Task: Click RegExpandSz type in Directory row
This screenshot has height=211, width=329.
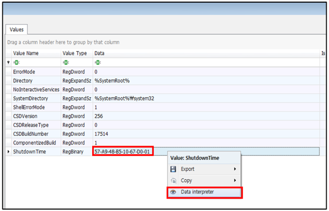Action: point(77,81)
